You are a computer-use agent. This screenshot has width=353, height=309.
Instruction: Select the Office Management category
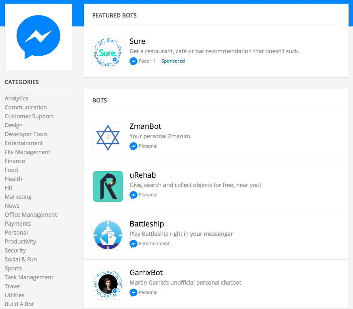pyautogui.click(x=31, y=215)
